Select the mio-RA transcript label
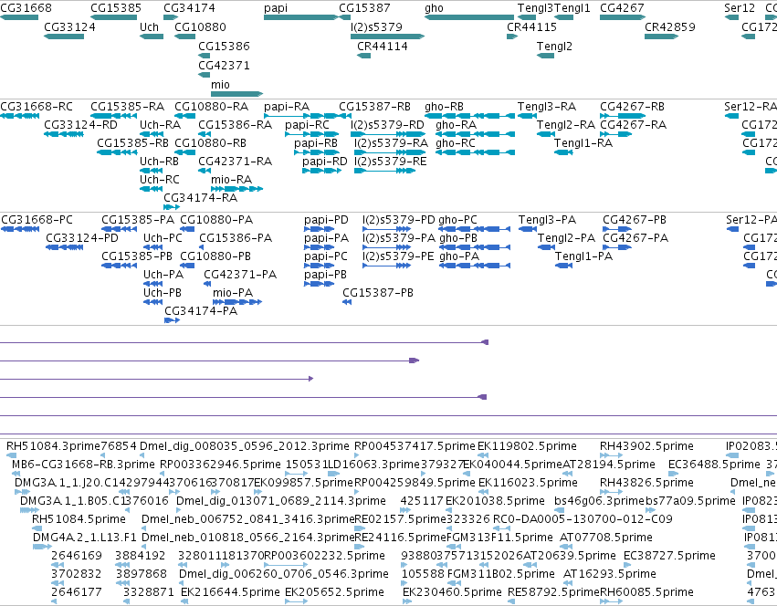The height and width of the screenshot is (606, 777). coord(231,180)
